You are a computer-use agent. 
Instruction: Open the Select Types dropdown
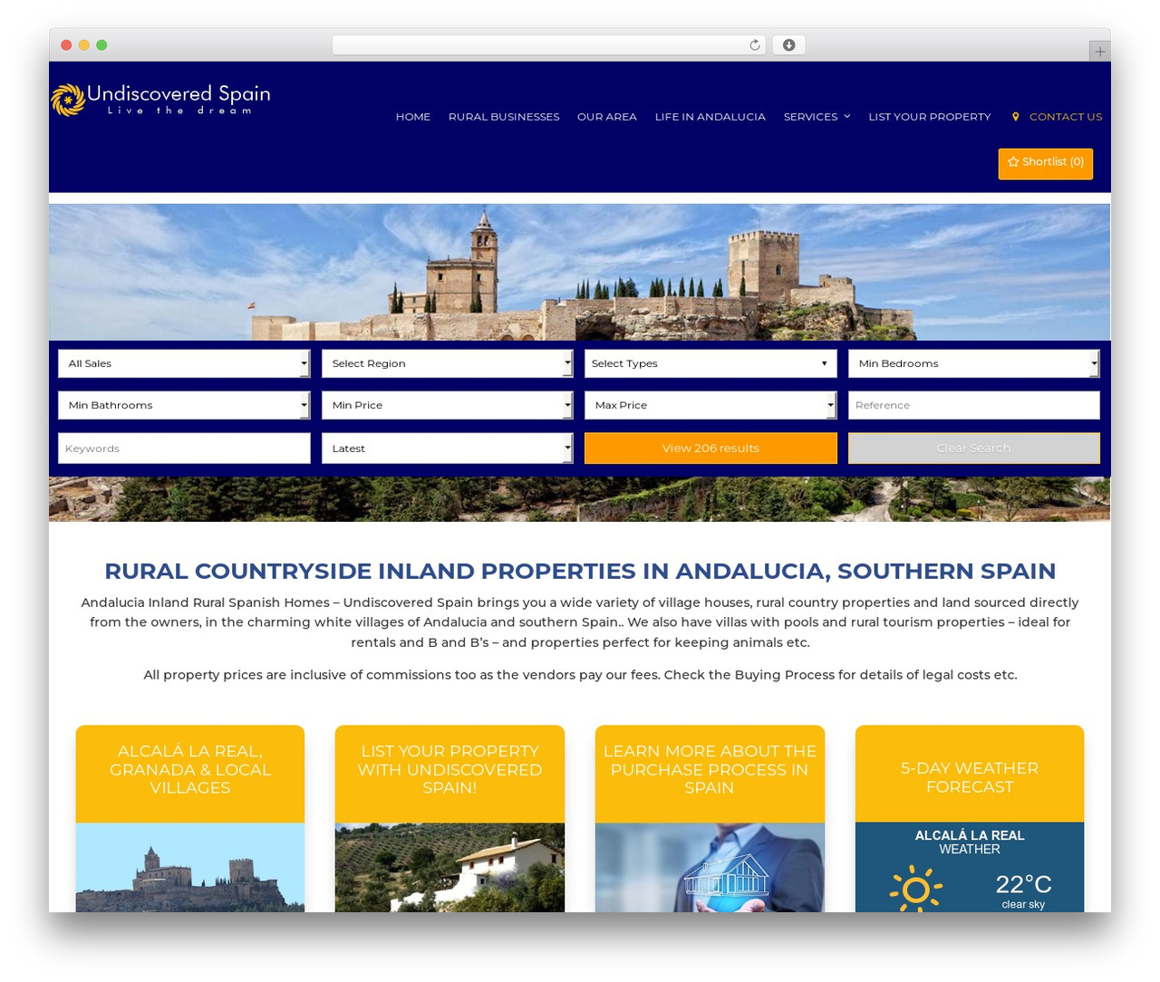[x=710, y=363]
